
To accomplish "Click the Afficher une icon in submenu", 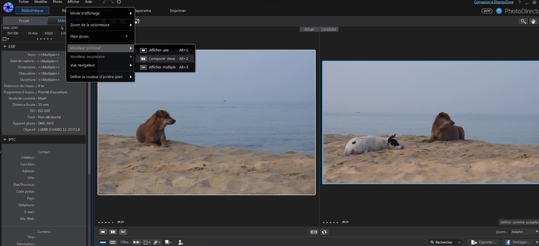I will coord(143,50).
